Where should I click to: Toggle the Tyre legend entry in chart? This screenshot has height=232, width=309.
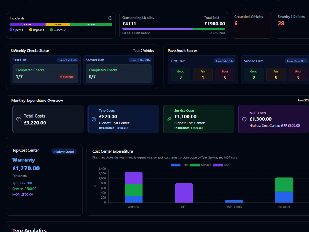[179, 165]
